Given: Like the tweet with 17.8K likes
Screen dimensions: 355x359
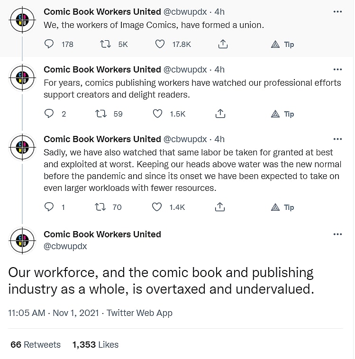Looking at the screenshot, I should pos(160,44).
